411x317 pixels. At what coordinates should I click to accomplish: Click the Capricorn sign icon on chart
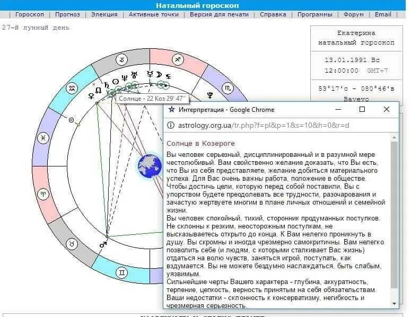pos(122,59)
